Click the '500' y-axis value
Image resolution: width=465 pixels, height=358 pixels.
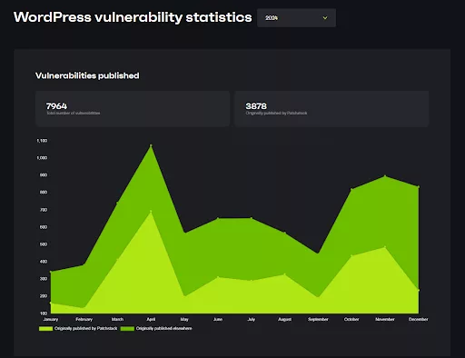click(44, 244)
